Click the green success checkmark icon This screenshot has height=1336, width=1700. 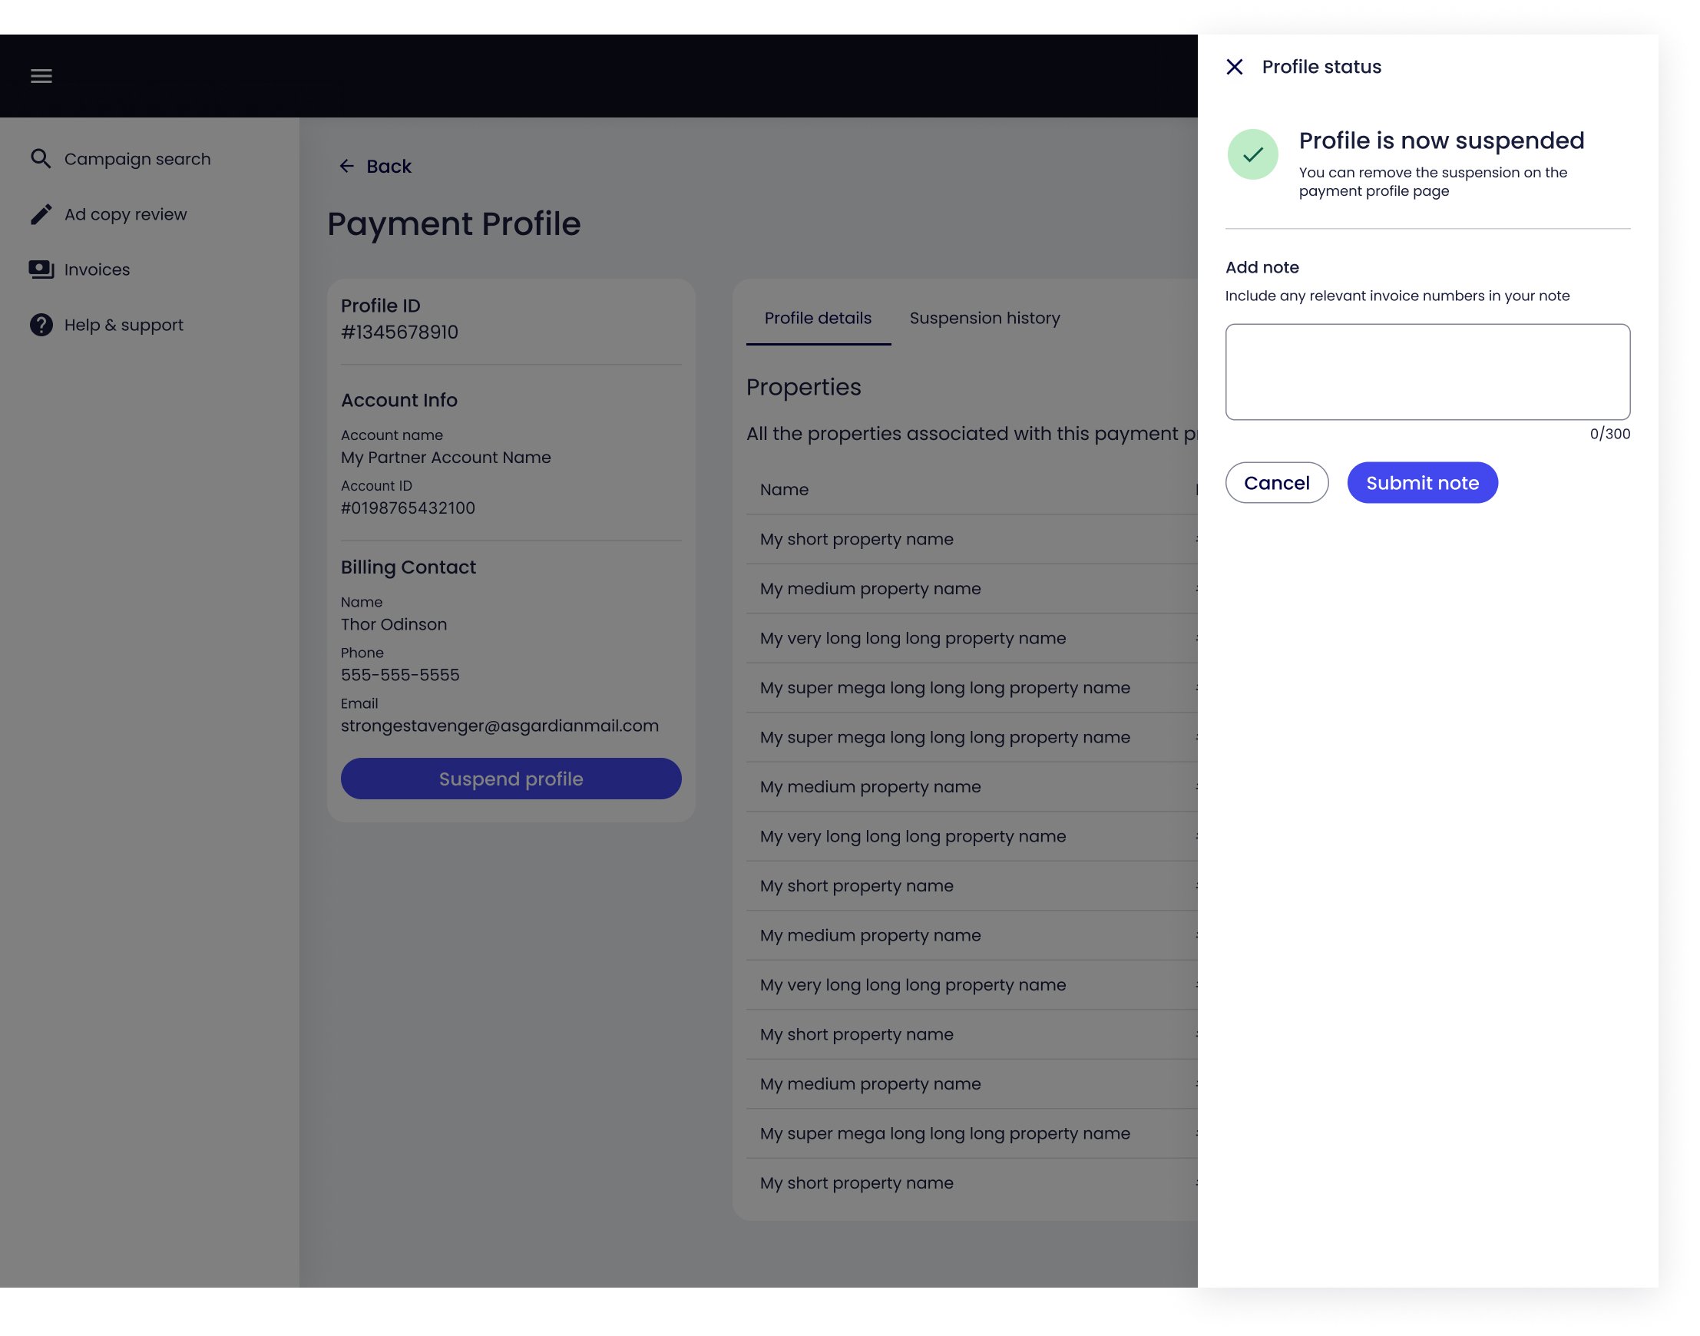pyautogui.click(x=1252, y=154)
